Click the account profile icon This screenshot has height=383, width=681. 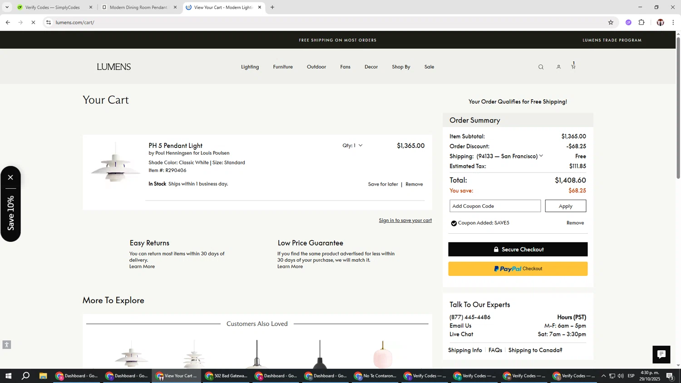tap(558, 67)
